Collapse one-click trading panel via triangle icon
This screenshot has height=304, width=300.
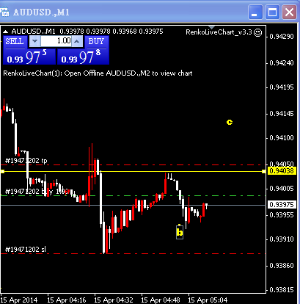6,32
